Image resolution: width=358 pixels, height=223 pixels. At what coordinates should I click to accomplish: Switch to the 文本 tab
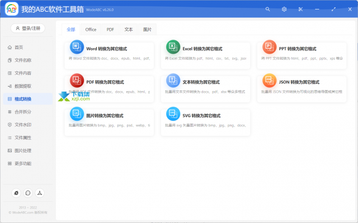[x=129, y=30]
